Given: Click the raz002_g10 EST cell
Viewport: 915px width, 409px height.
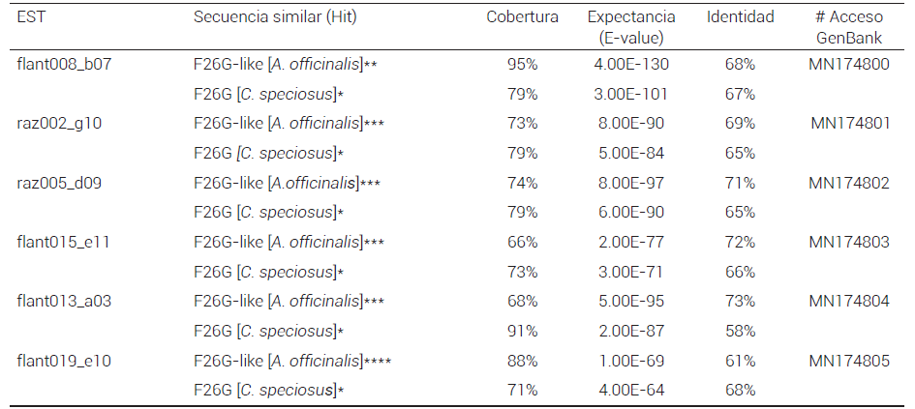Looking at the screenshot, I should click(59, 123).
